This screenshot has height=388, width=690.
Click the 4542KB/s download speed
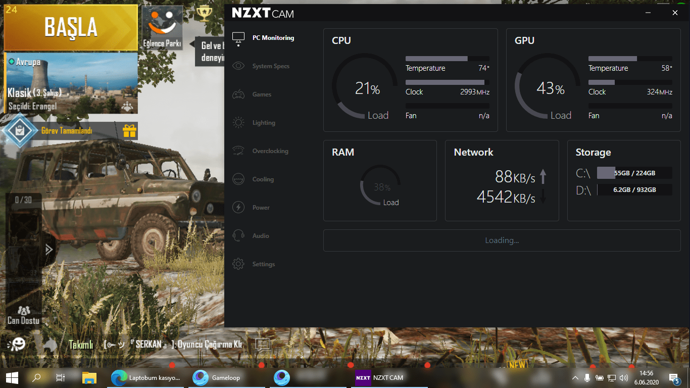coord(506,197)
